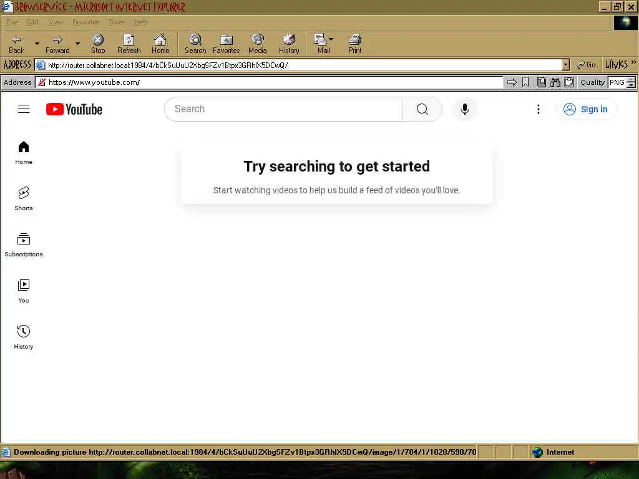Print the page with Print icon
639x479 pixels.
click(354, 44)
